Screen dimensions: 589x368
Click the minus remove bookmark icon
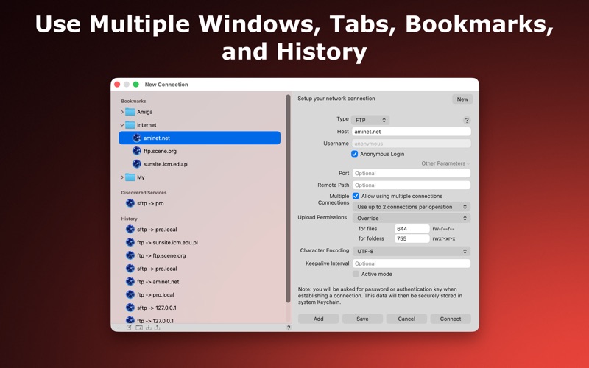pyautogui.click(x=119, y=328)
